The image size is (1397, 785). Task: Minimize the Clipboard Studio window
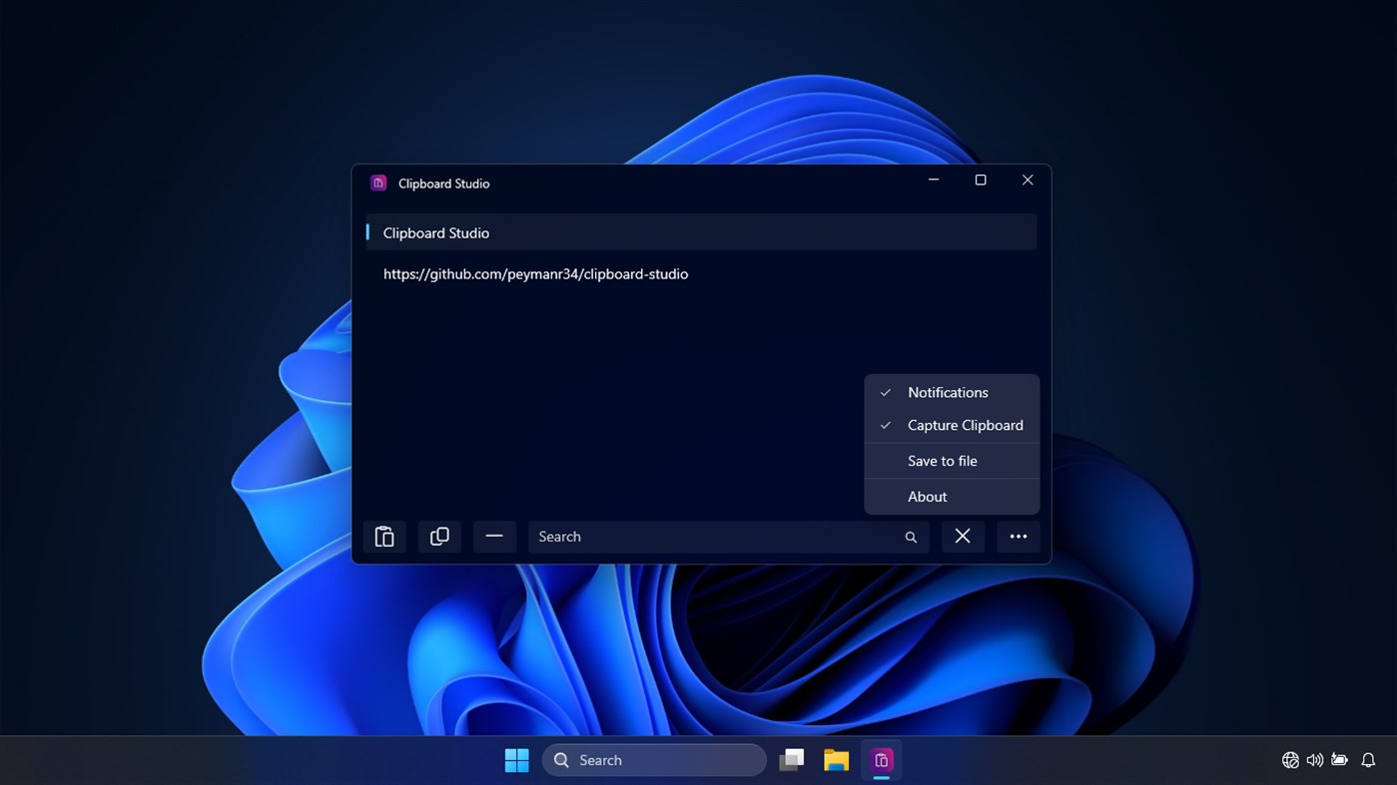tap(934, 181)
